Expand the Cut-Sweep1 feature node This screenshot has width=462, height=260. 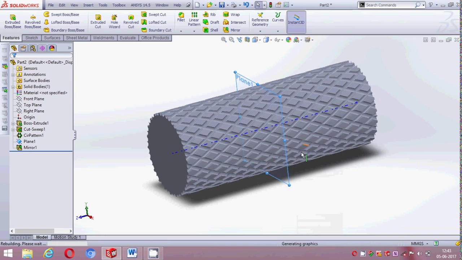coord(13,130)
